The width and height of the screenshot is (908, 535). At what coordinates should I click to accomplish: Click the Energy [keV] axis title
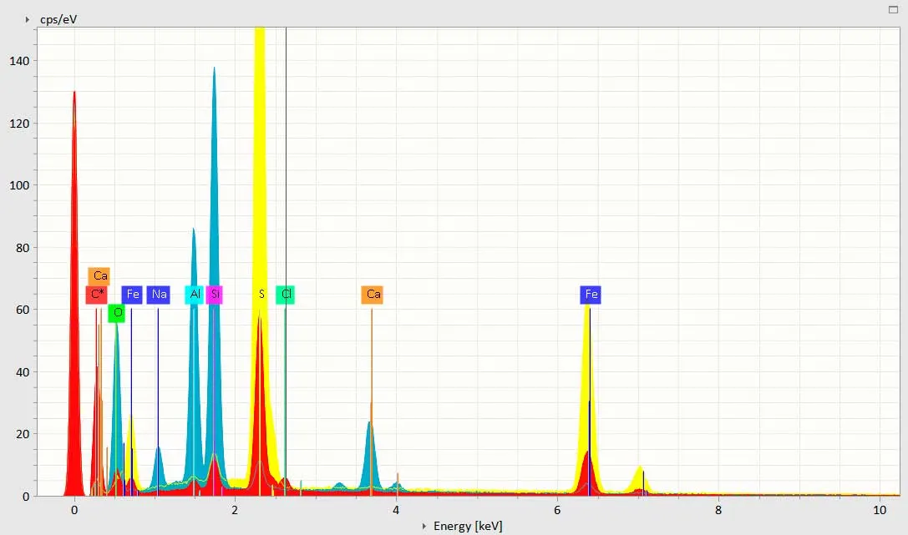pyautogui.click(x=468, y=526)
